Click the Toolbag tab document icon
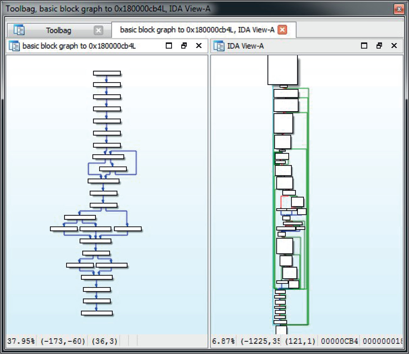Image resolution: width=409 pixels, height=354 pixels. coord(19,30)
